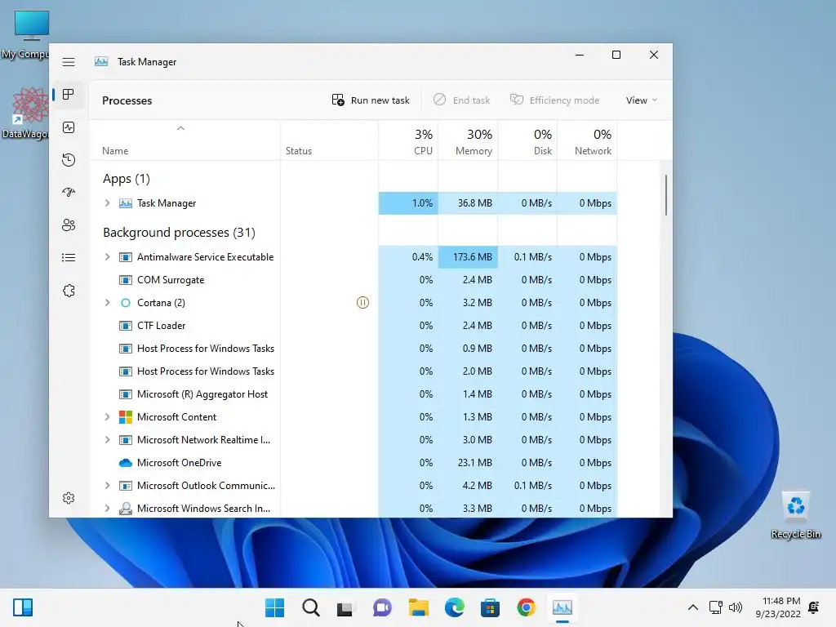
Task: Open the Startup apps sidebar icon
Action: click(x=69, y=193)
